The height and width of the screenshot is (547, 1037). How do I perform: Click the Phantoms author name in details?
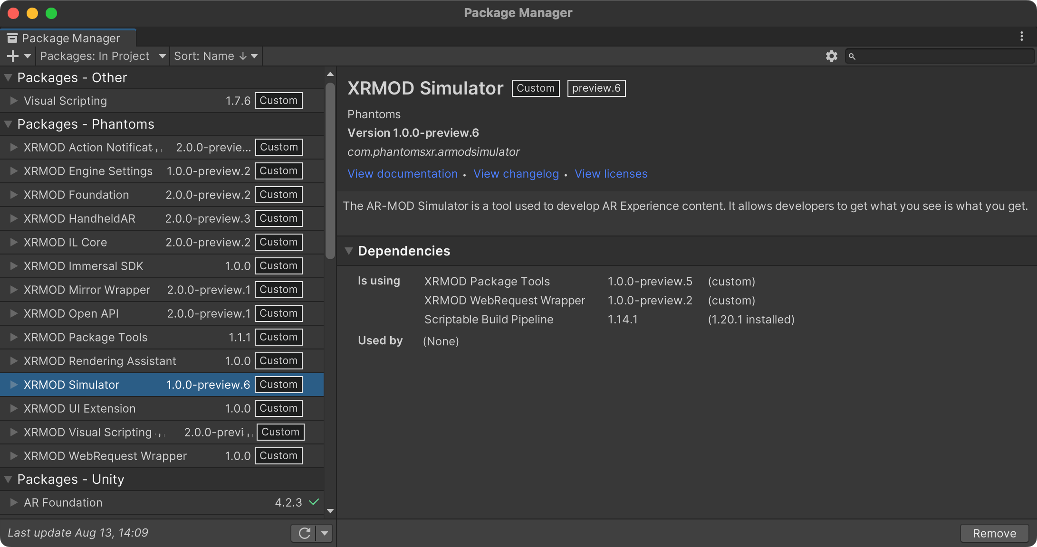coord(374,114)
